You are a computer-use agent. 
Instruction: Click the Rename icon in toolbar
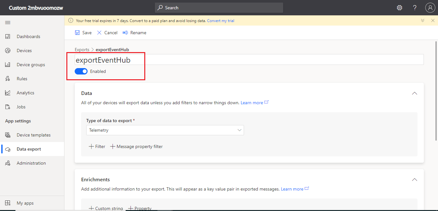point(125,33)
